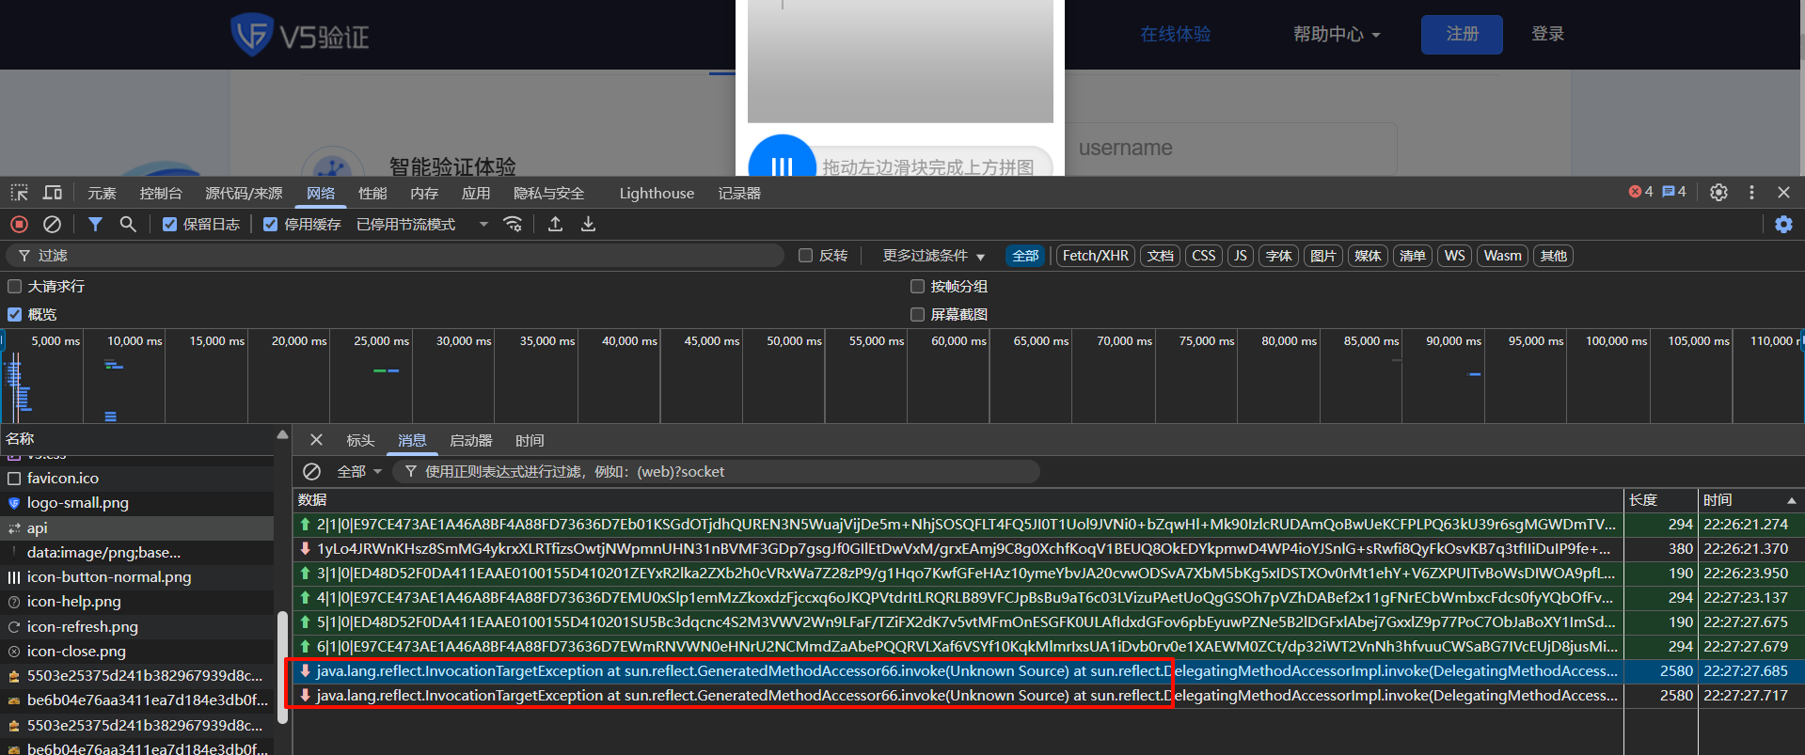Select message sent at 22:26:21.274
The width and height of the screenshot is (1805, 755).
point(1048,525)
